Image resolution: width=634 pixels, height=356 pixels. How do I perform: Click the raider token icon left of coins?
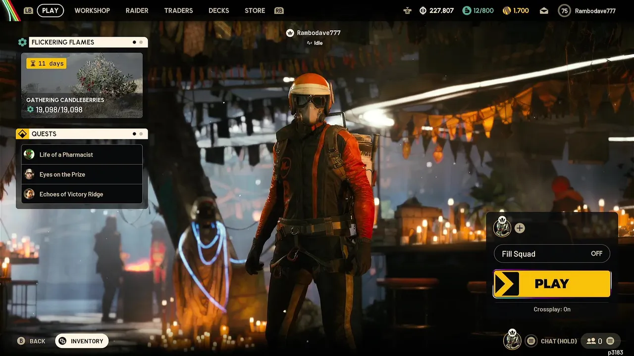click(408, 10)
